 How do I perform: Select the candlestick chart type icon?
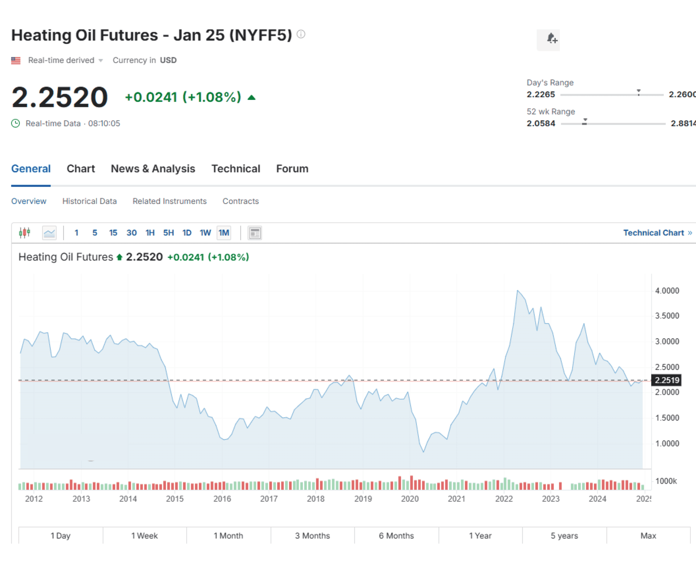[x=24, y=232]
